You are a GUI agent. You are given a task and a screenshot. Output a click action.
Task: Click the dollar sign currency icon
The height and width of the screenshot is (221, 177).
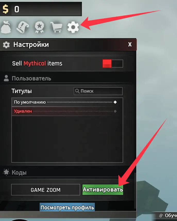click(5, 9)
